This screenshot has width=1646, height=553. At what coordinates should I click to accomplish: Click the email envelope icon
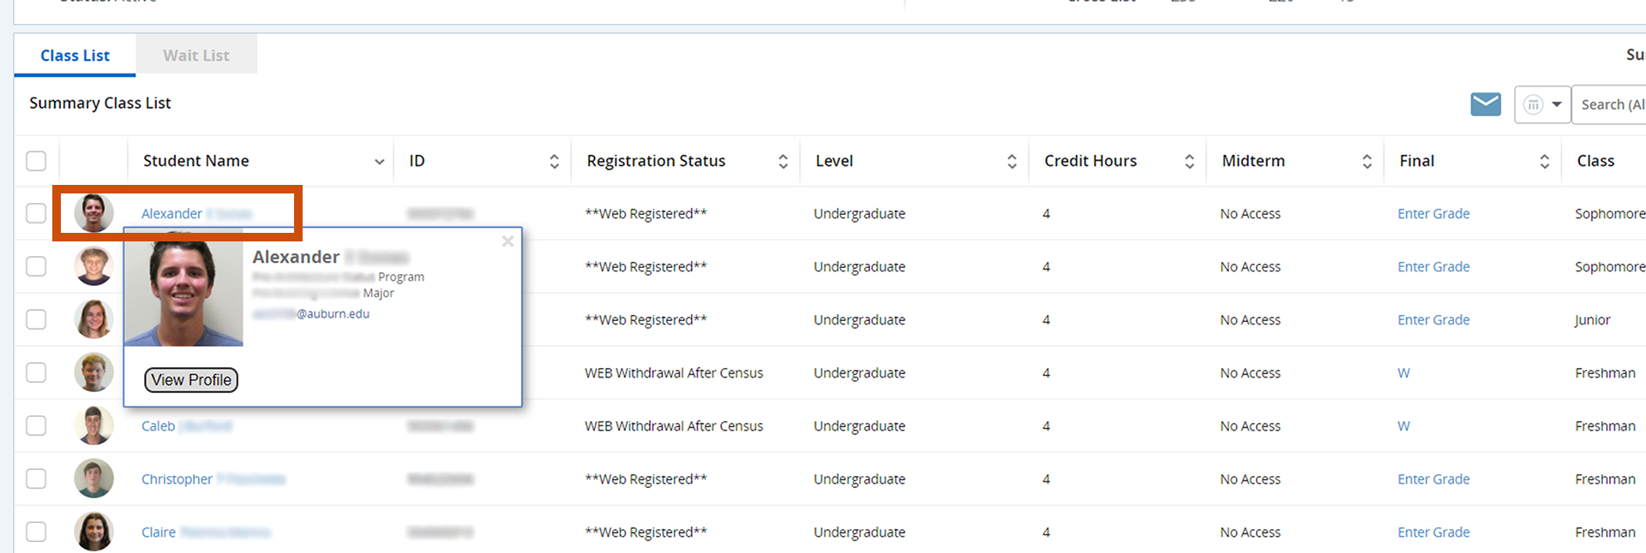point(1485,104)
